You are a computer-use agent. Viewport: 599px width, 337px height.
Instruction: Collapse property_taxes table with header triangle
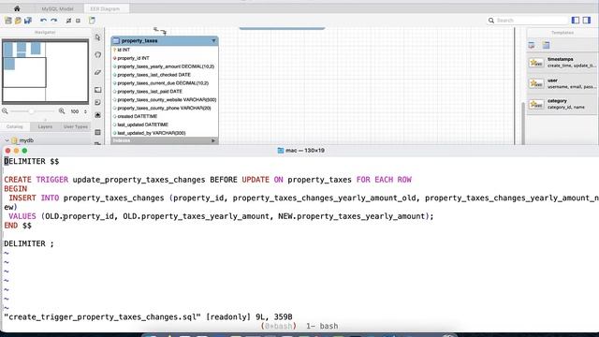213,40
